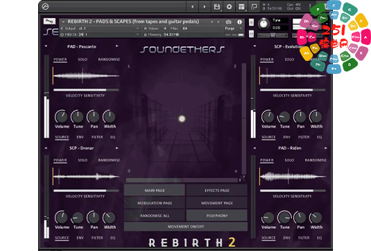Open ENV tab of PAD - Pescante

80,137
